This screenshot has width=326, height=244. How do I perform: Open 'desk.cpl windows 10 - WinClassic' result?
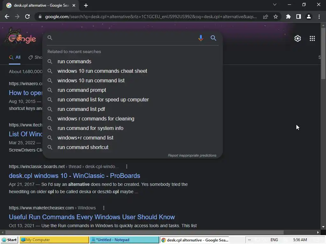[x=74, y=176]
